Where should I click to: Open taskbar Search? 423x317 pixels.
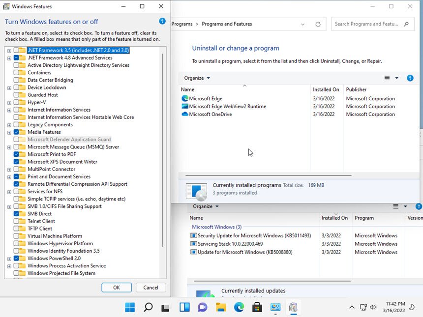click(148, 307)
